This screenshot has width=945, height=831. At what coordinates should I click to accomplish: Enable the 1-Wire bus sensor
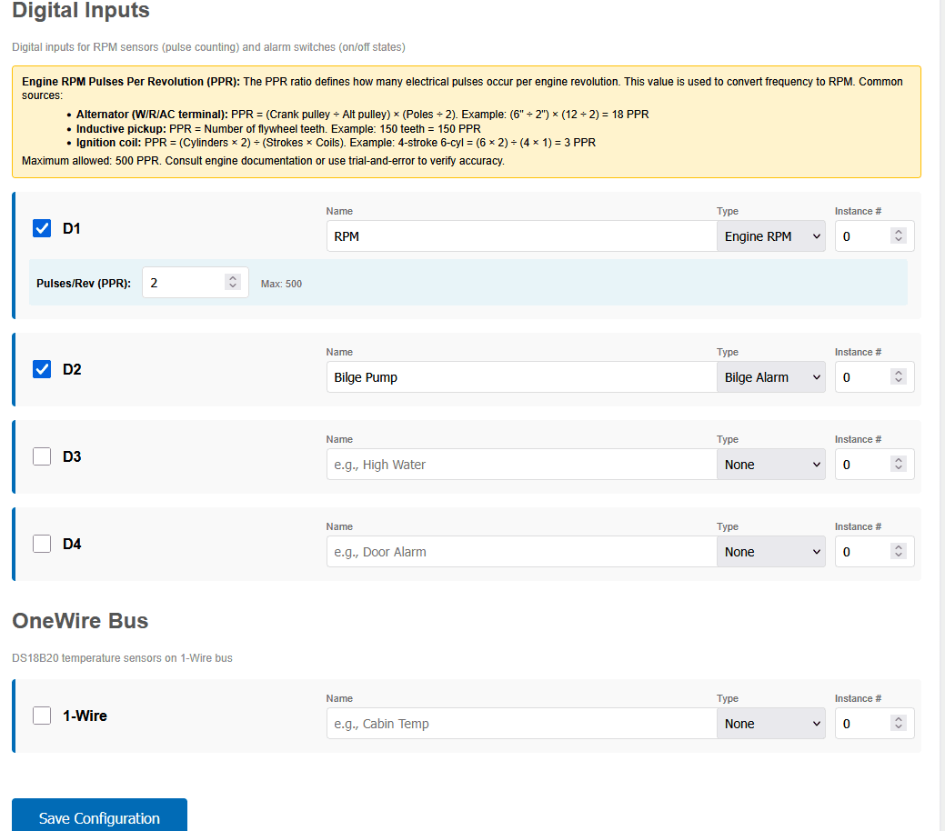click(42, 716)
